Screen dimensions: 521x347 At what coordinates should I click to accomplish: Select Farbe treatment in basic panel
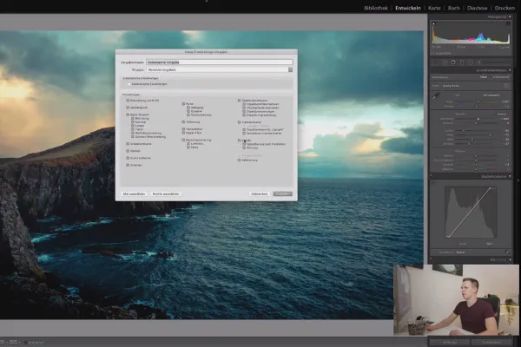tap(484, 77)
